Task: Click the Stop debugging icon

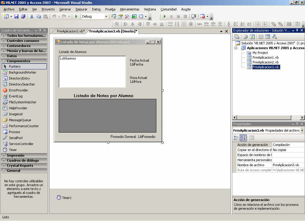Action: pos(178,17)
